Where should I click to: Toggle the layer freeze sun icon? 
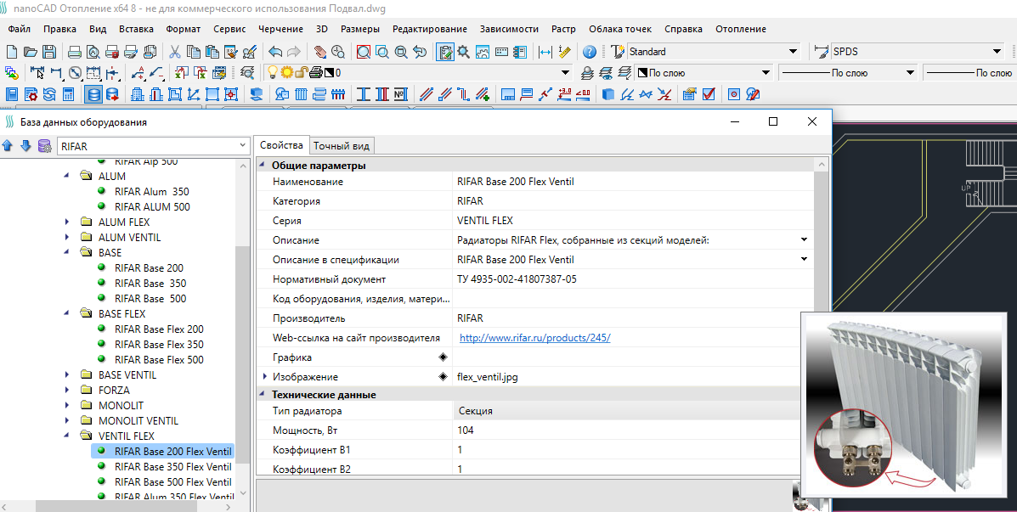pyautogui.click(x=287, y=73)
